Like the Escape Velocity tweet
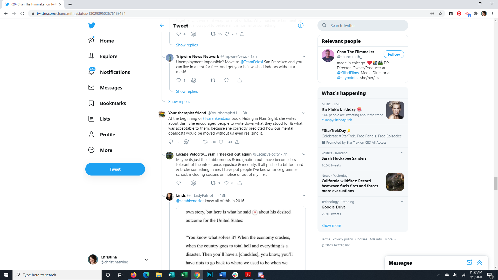Screen dimensions: 498x280 (x=226, y=183)
